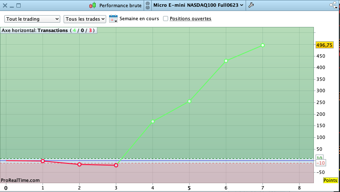
Task: Open the wrench settings icon
Action: tap(251, 5)
